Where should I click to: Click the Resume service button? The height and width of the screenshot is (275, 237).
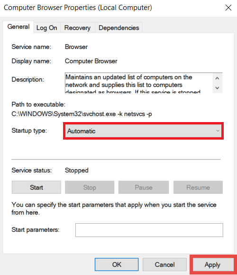pos(198,187)
